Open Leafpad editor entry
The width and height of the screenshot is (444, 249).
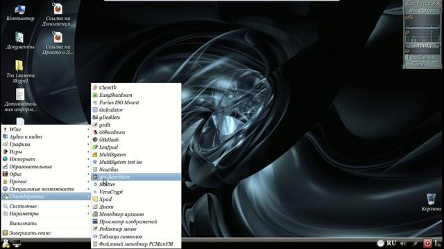point(136,147)
